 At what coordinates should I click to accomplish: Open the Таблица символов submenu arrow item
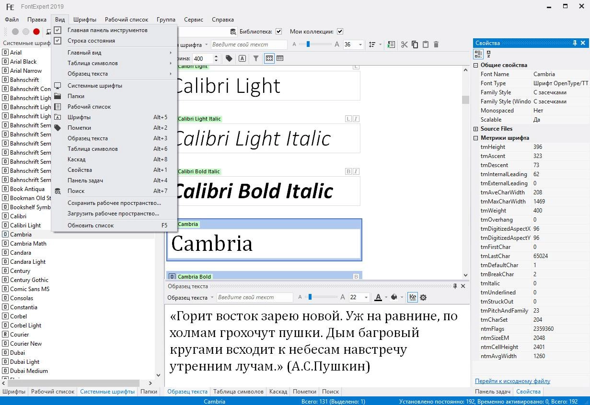[115, 63]
